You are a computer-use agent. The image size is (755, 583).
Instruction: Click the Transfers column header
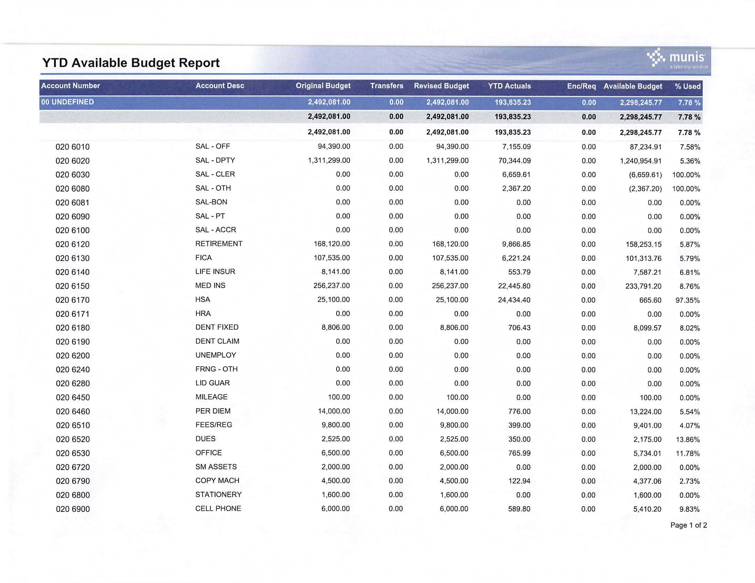(x=386, y=86)
